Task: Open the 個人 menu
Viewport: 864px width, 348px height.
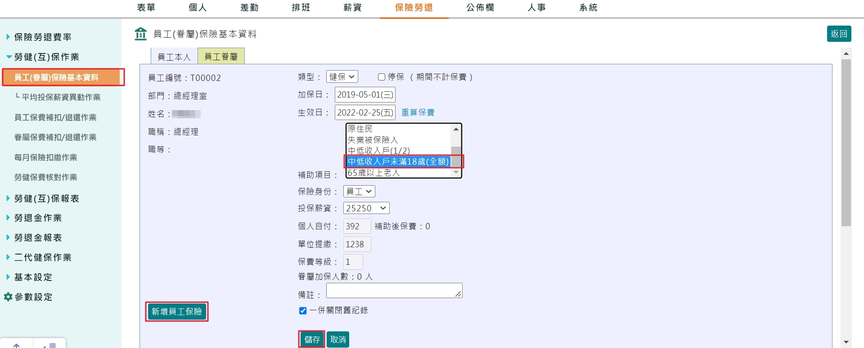Action: click(x=198, y=8)
